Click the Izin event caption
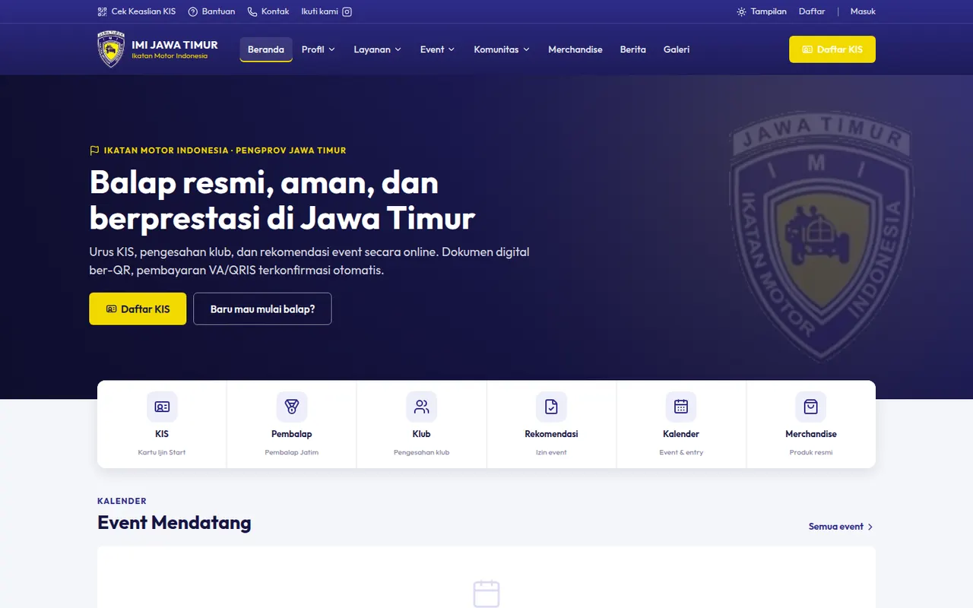Screen dimensions: 973x608 (551, 452)
